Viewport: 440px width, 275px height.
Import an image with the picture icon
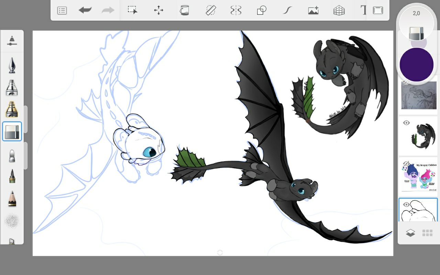pyautogui.click(x=313, y=10)
